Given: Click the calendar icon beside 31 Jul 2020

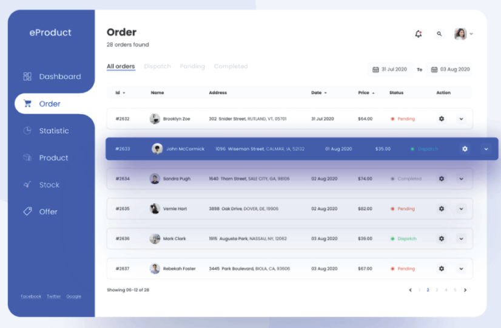Looking at the screenshot, I should pyautogui.click(x=375, y=70).
